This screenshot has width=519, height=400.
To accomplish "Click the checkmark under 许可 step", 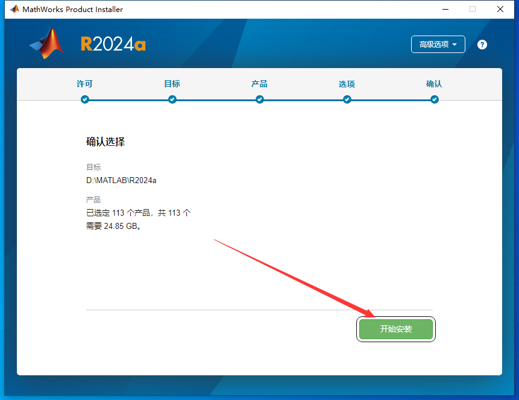I will point(84,99).
